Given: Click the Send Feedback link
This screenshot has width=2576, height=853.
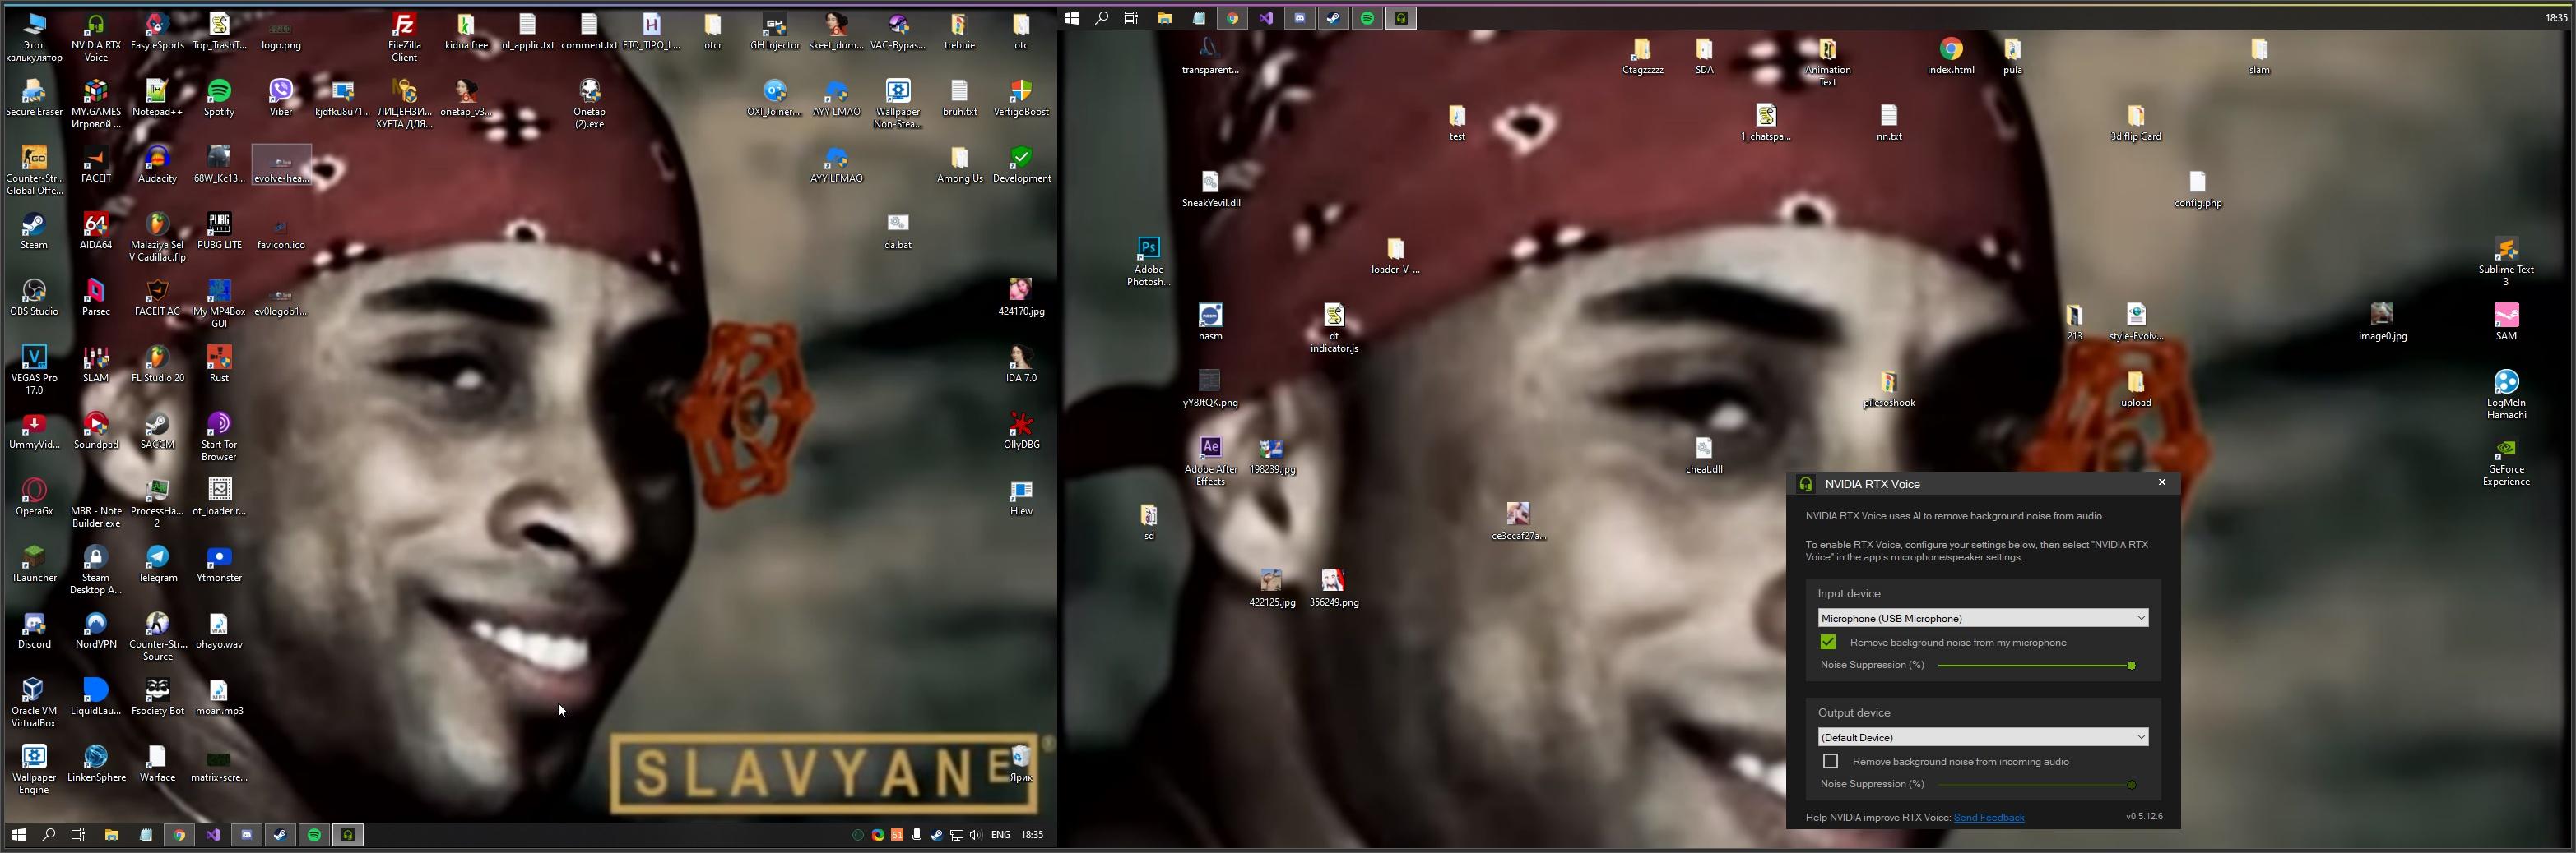Looking at the screenshot, I should click(1988, 816).
